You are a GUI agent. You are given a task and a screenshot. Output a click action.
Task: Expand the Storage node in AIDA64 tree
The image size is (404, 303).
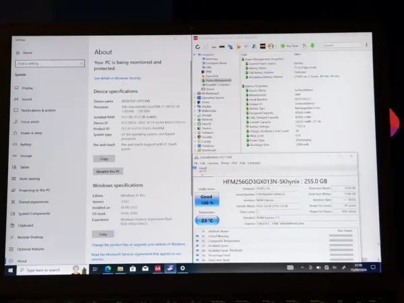[195, 115]
